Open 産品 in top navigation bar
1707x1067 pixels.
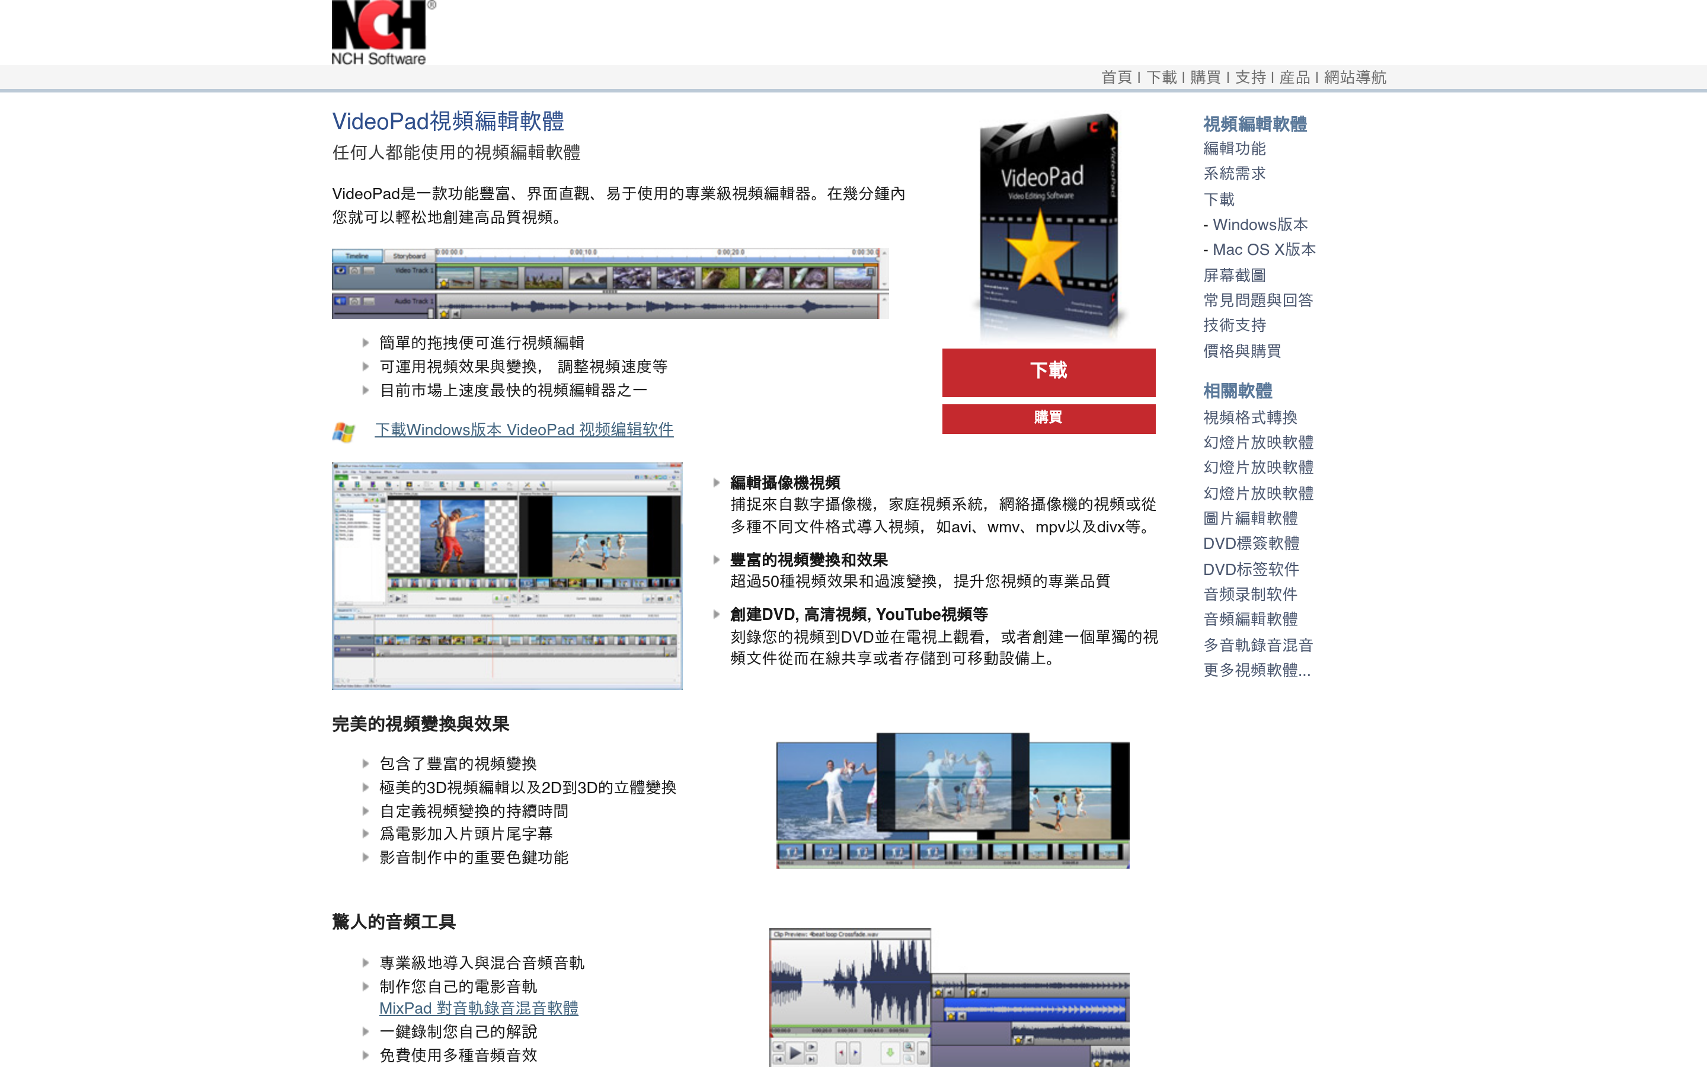[x=1294, y=77]
